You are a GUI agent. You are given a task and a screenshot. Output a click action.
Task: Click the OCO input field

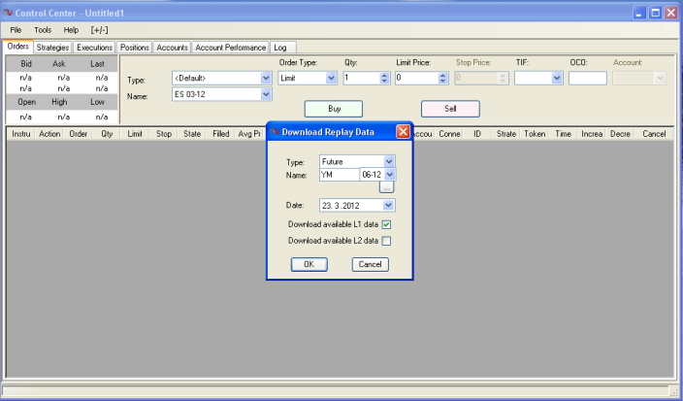(x=587, y=78)
